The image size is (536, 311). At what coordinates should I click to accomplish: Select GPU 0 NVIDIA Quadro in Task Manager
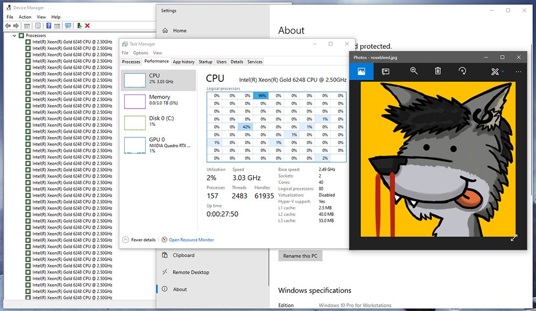(x=158, y=145)
